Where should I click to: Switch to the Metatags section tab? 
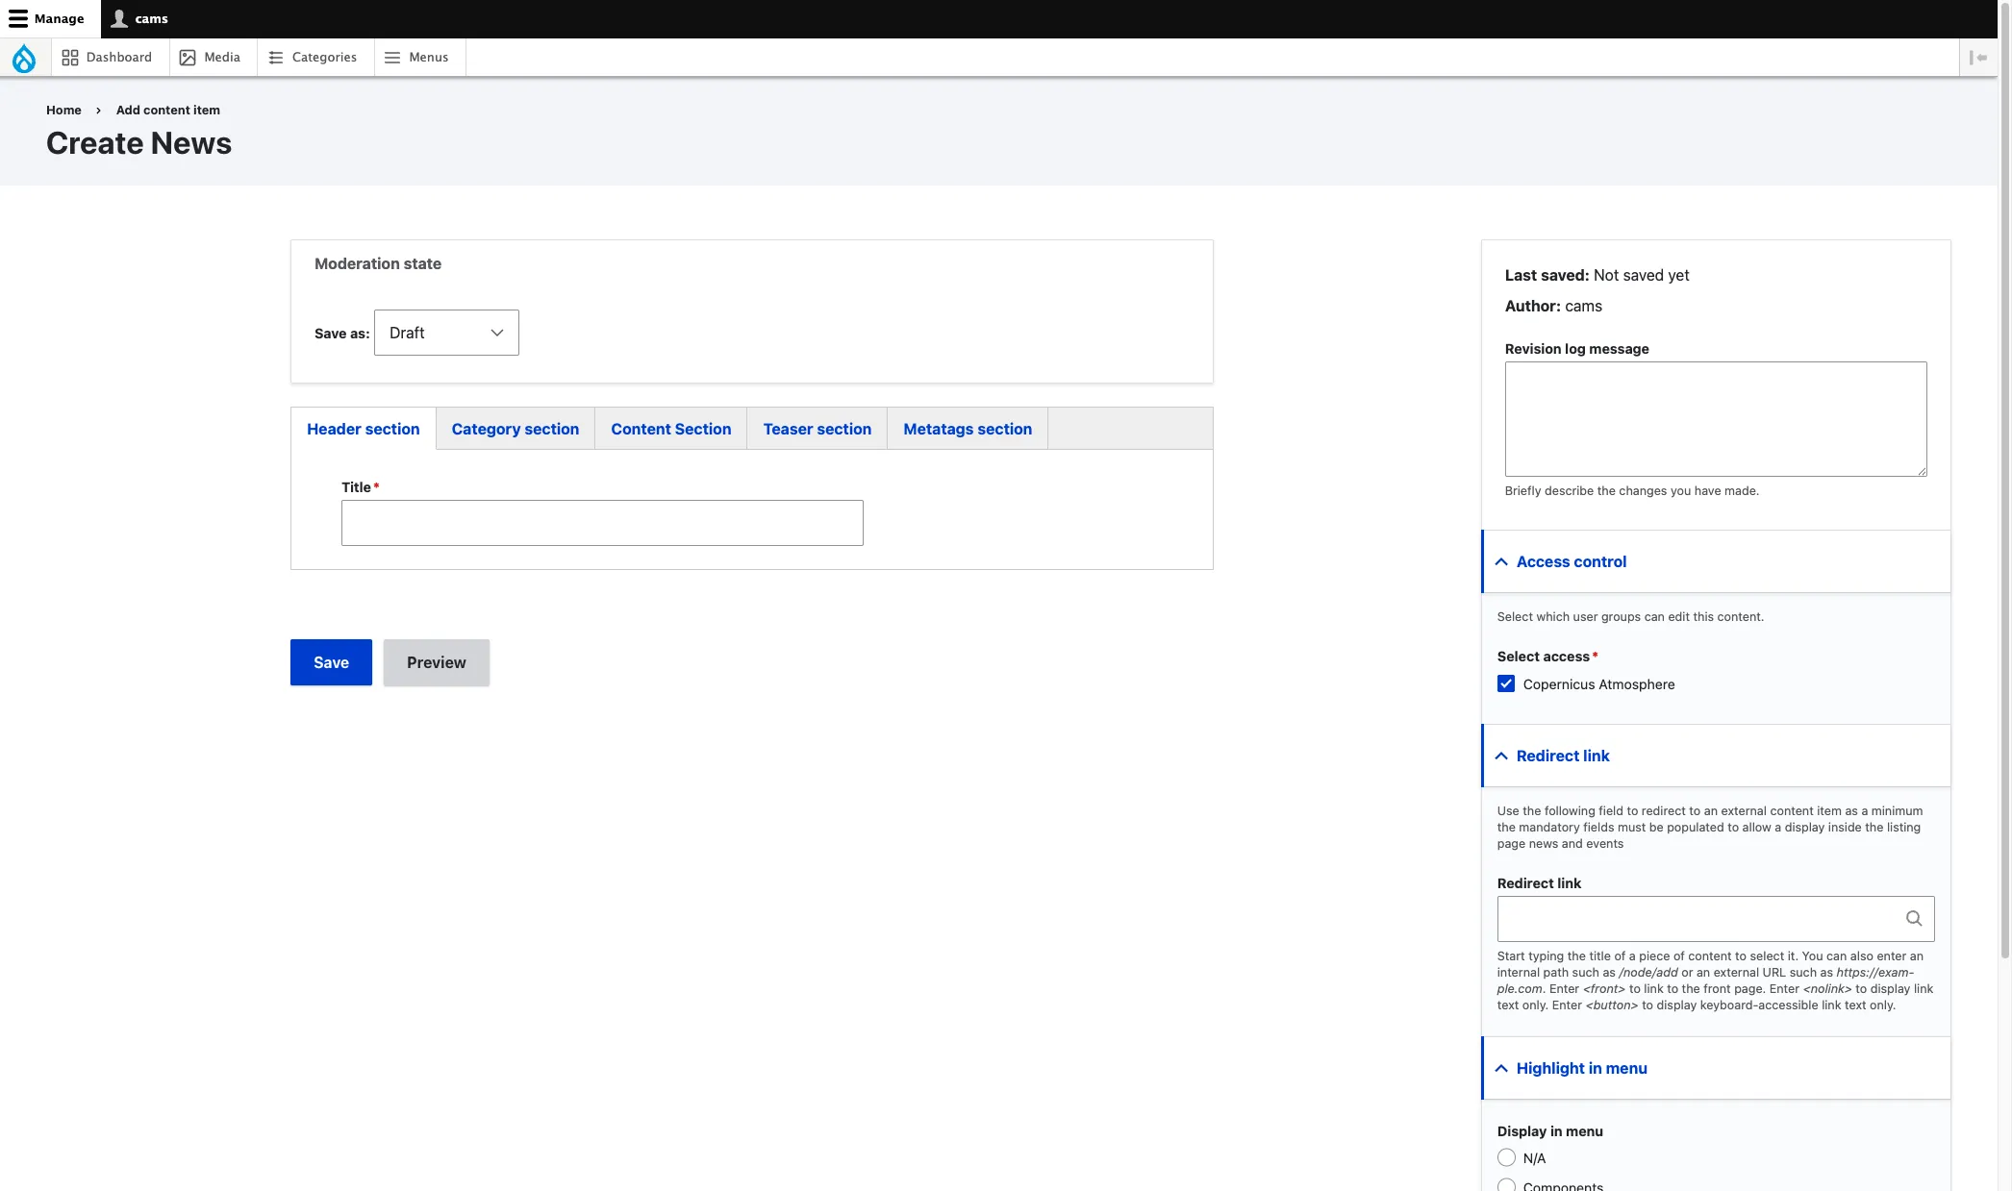point(968,429)
